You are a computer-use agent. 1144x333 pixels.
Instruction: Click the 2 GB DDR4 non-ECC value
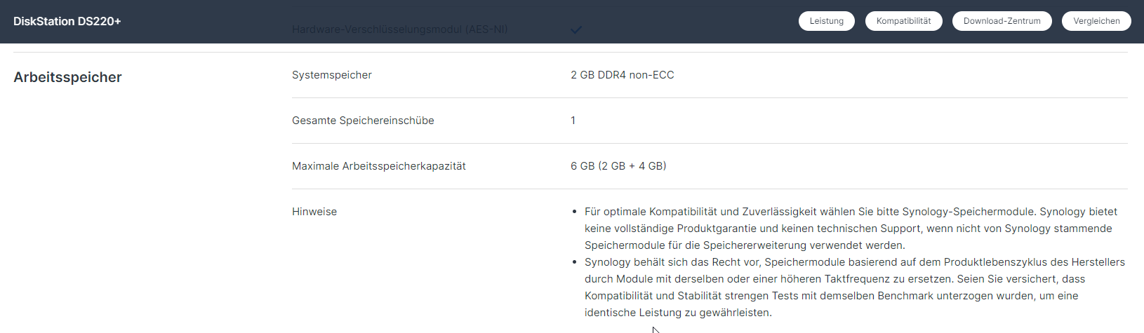point(623,75)
